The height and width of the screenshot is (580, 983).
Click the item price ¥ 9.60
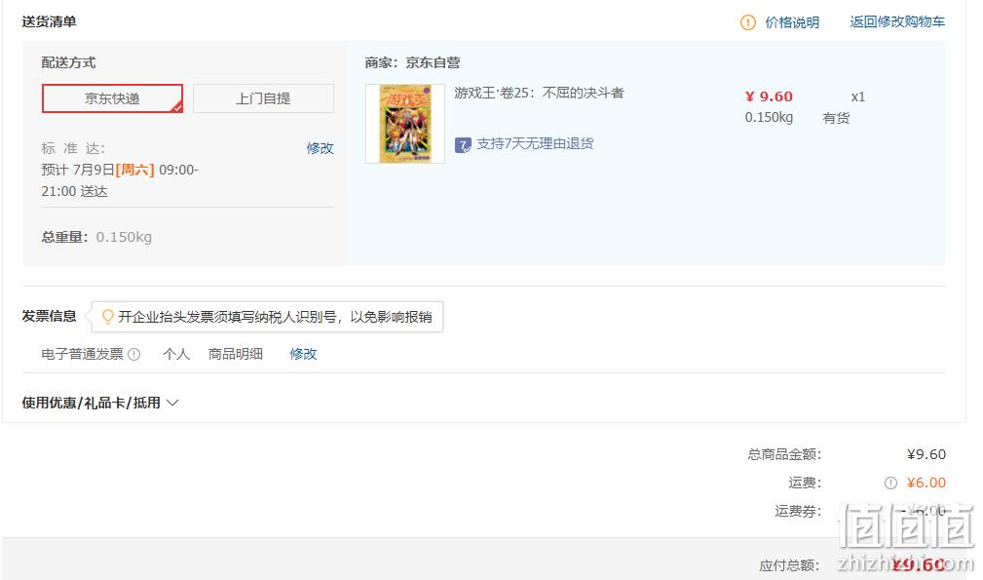769,97
